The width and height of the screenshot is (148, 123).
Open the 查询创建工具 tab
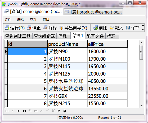tap(18, 36)
